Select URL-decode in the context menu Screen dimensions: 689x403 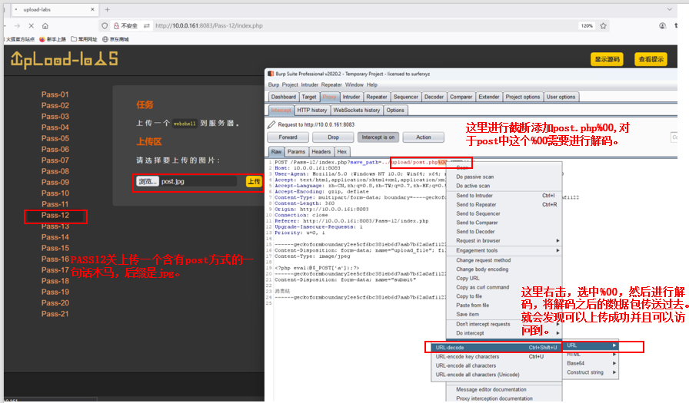point(496,347)
